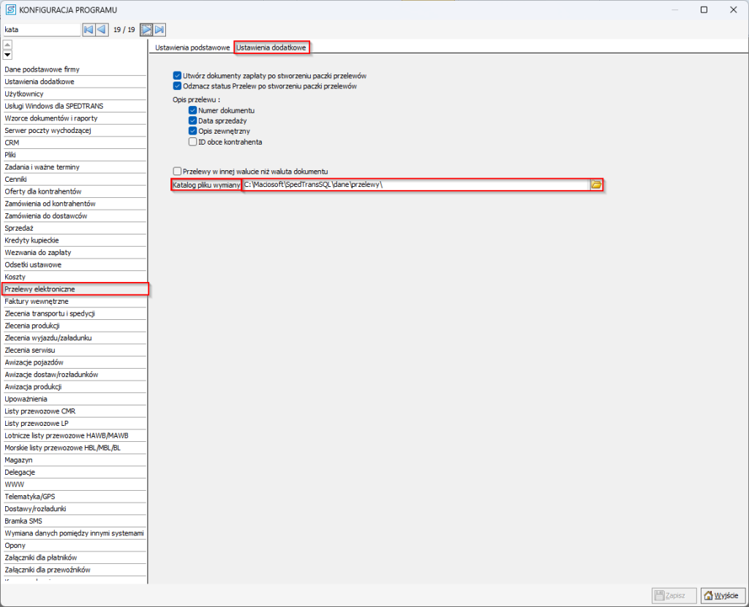749x607 pixels.
Task: Click the grey up arrow above the list
Action: tap(7, 45)
